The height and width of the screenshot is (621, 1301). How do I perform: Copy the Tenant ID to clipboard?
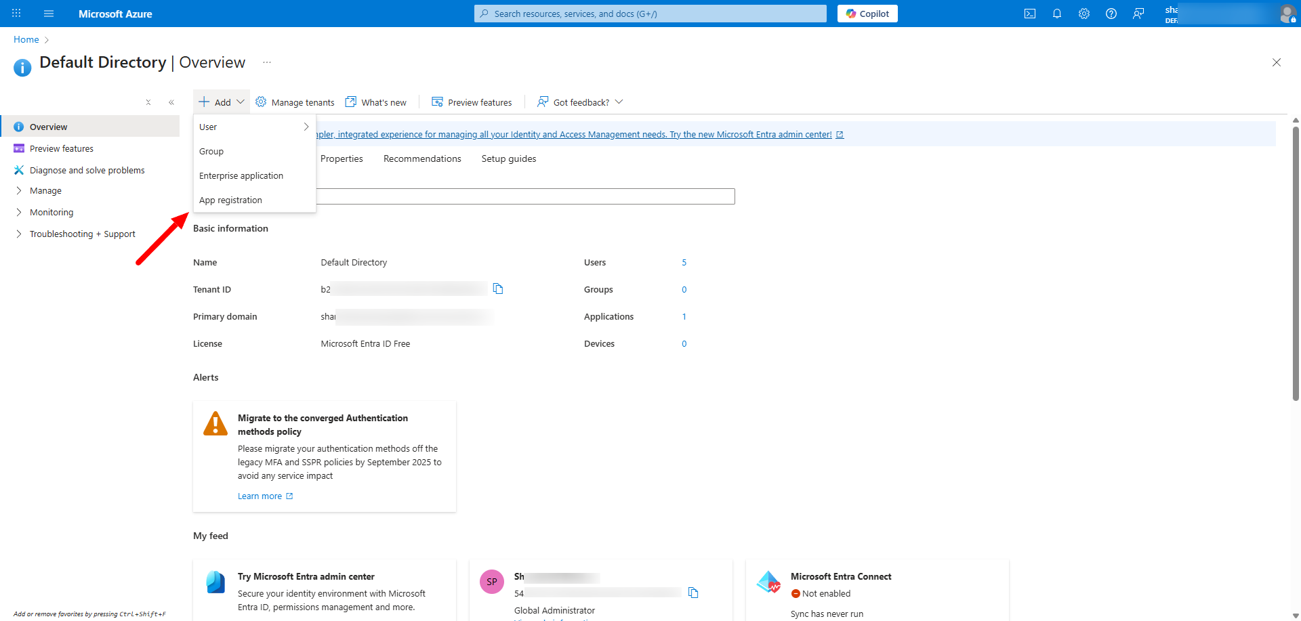pyautogui.click(x=498, y=289)
